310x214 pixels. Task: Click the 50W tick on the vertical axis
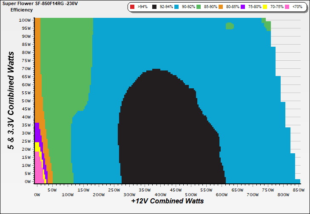[x=26, y=101]
